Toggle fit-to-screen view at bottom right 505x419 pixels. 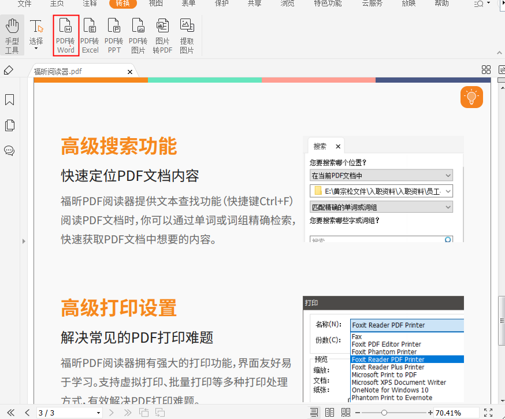click(x=488, y=412)
